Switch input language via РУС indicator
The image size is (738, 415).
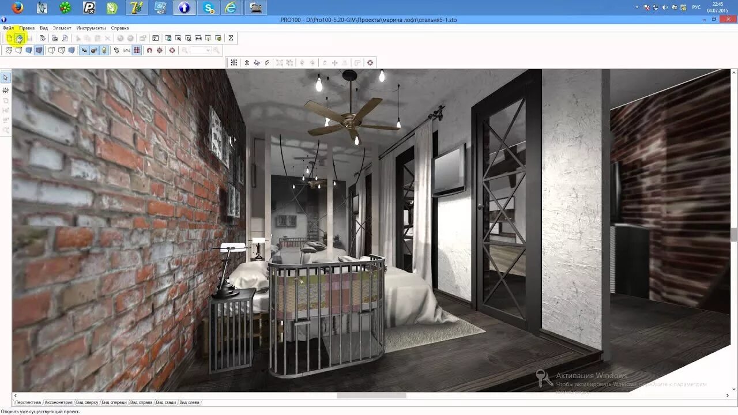696,7
